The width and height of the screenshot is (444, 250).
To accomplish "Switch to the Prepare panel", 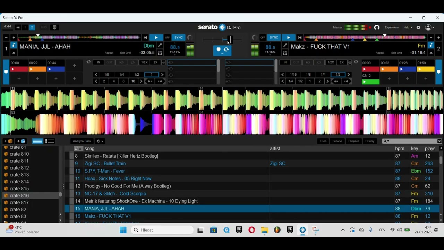I will 354,141.
